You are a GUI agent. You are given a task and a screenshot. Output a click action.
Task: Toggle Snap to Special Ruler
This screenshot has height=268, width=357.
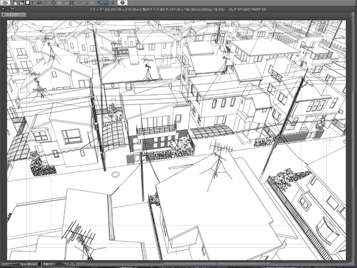pos(106,3)
